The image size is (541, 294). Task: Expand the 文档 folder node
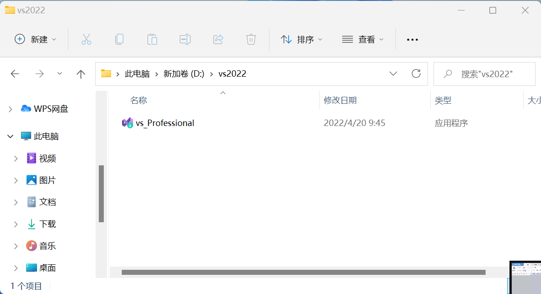16,202
